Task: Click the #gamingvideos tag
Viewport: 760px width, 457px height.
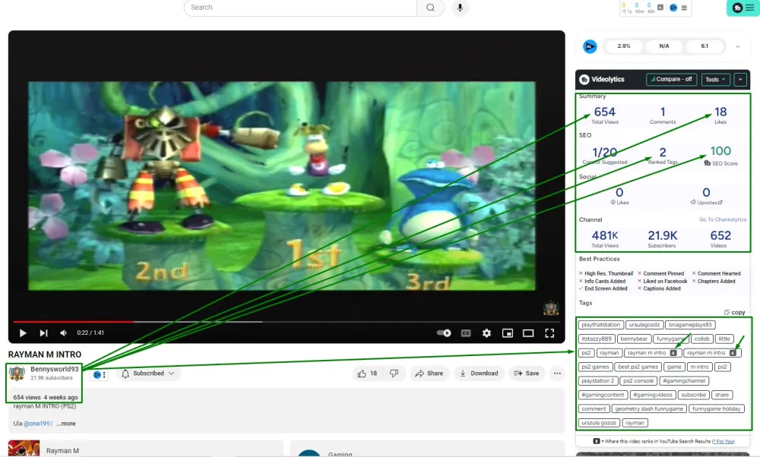Action: (x=652, y=395)
